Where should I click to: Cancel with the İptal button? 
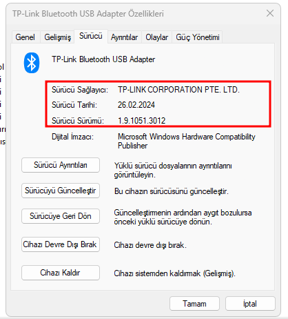point(250,304)
